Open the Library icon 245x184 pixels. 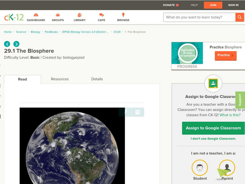(x=79, y=14)
